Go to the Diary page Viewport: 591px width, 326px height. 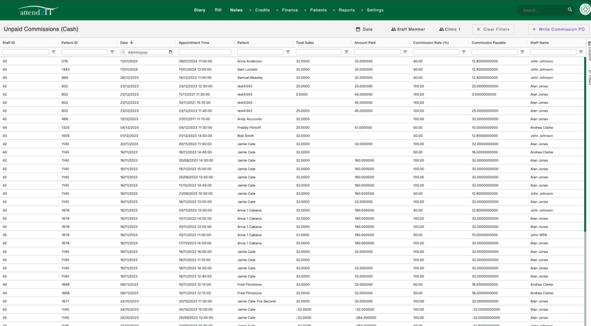point(200,10)
